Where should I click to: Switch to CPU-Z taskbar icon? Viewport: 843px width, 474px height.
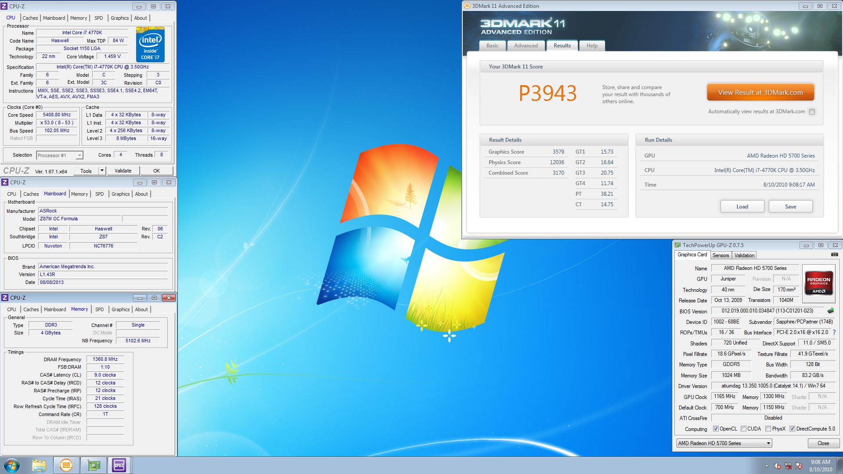(119, 465)
